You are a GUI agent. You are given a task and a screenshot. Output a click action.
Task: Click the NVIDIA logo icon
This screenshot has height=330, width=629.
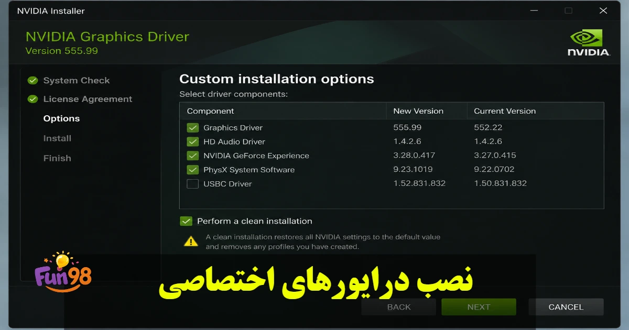pos(589,43)
